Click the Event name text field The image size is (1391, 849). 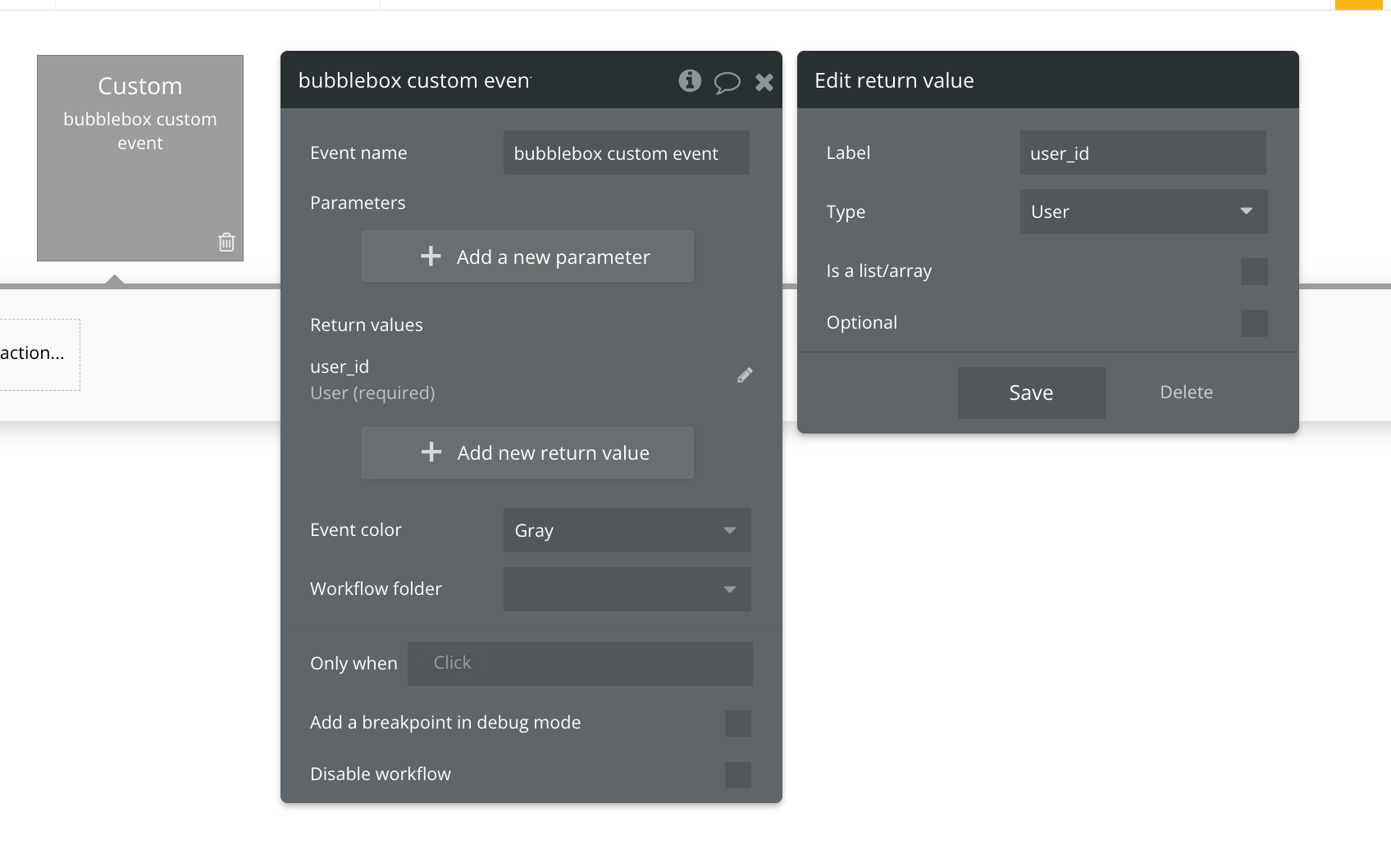[626, 153]
